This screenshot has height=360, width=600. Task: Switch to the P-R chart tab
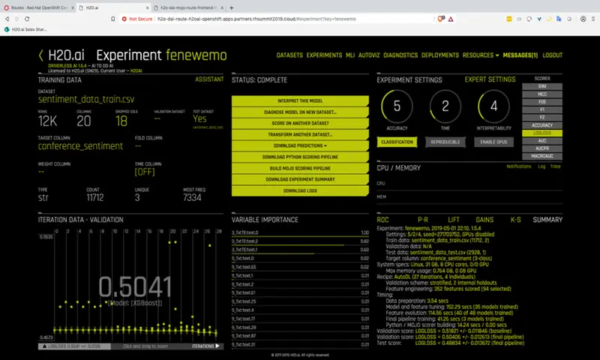click(x=423, y=220)
